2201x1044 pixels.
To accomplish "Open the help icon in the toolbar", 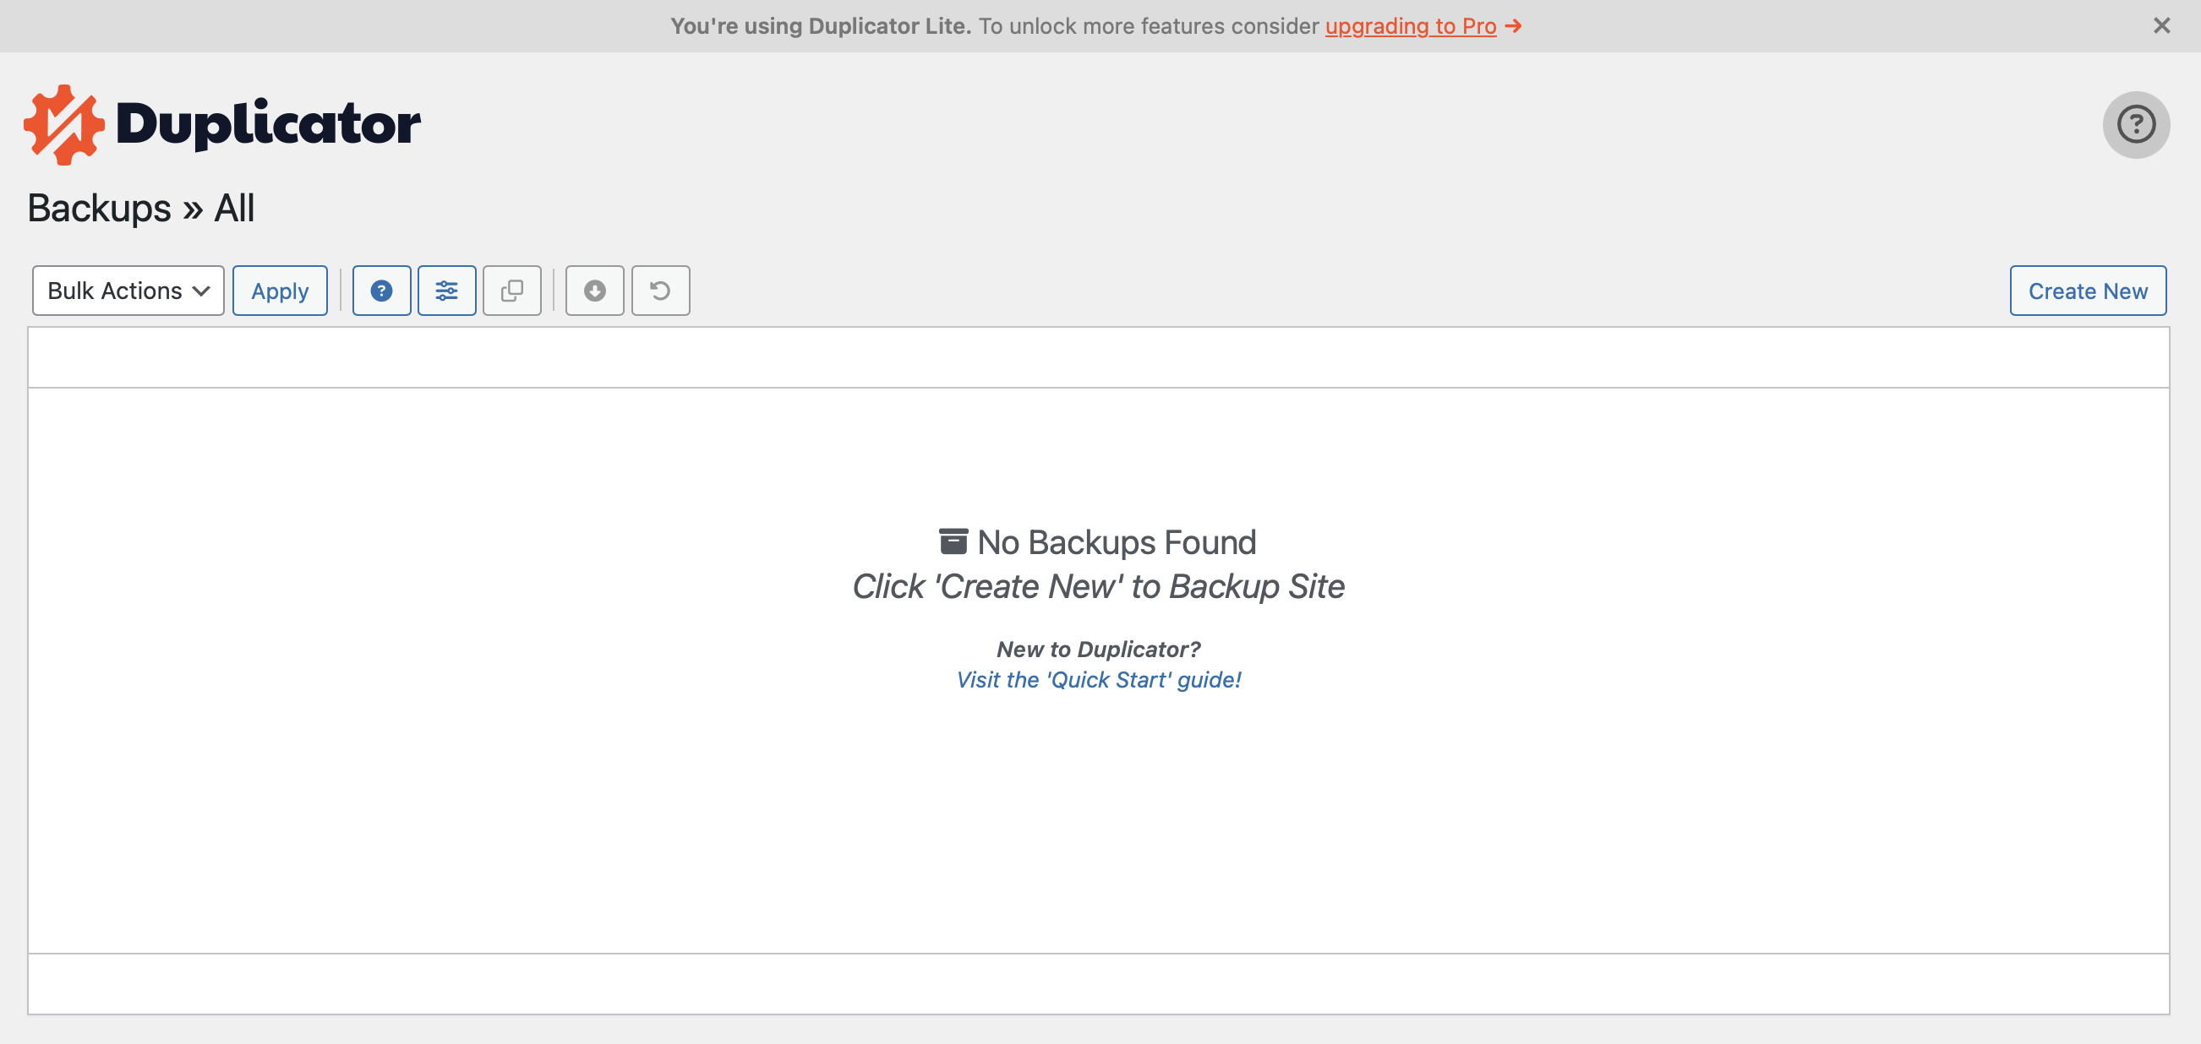I will [381, 291].
